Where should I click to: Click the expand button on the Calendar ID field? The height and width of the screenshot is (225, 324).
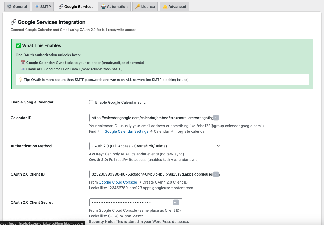(216, 118)
